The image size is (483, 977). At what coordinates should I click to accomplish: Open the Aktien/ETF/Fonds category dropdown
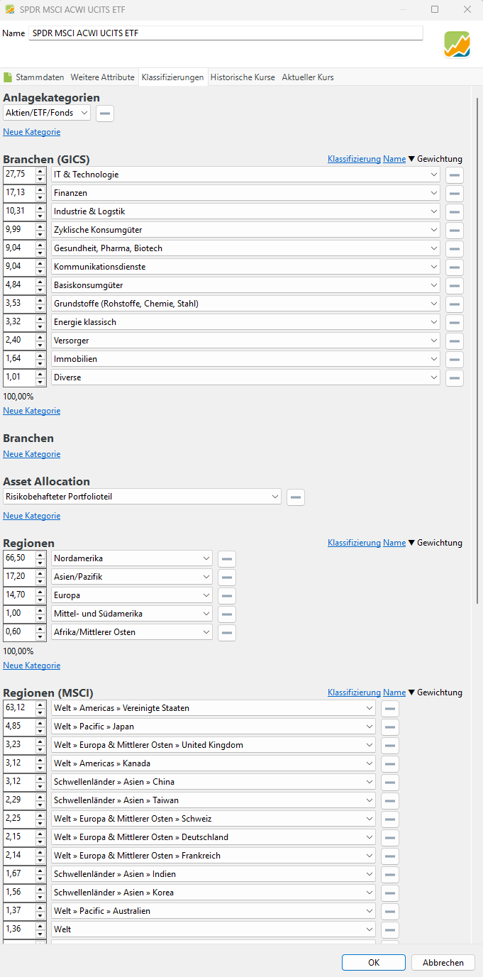[x=47, y=113]
